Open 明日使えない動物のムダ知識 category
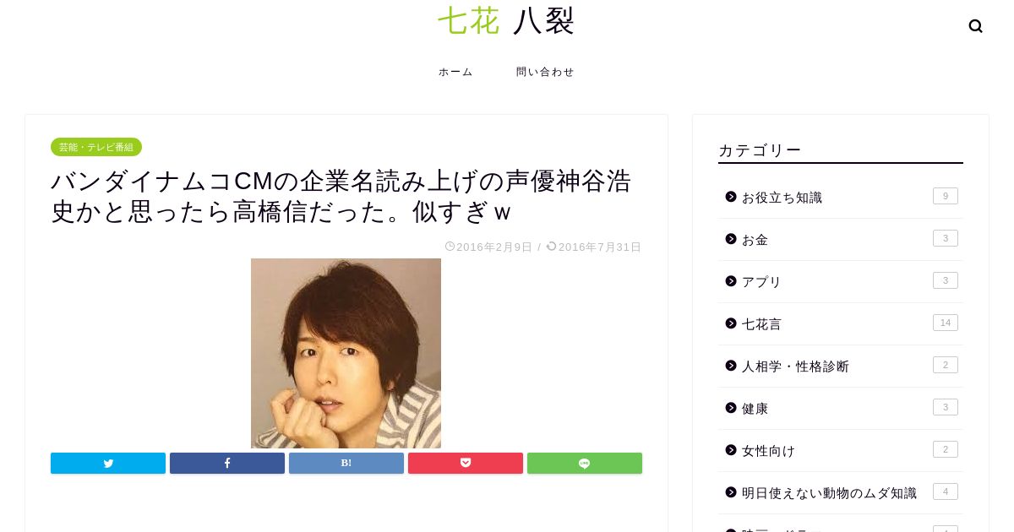This screenshot has height=532, width=1014. click(841, 493)
